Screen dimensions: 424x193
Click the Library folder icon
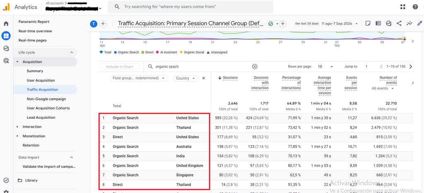click(x=20, y=180)
